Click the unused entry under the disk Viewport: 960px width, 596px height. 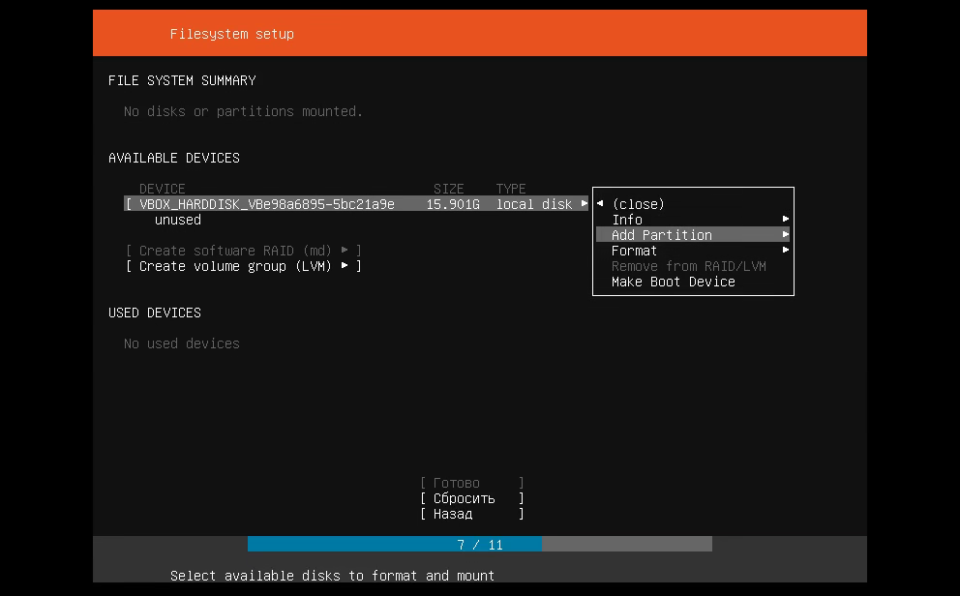click(x=178, y=220)
